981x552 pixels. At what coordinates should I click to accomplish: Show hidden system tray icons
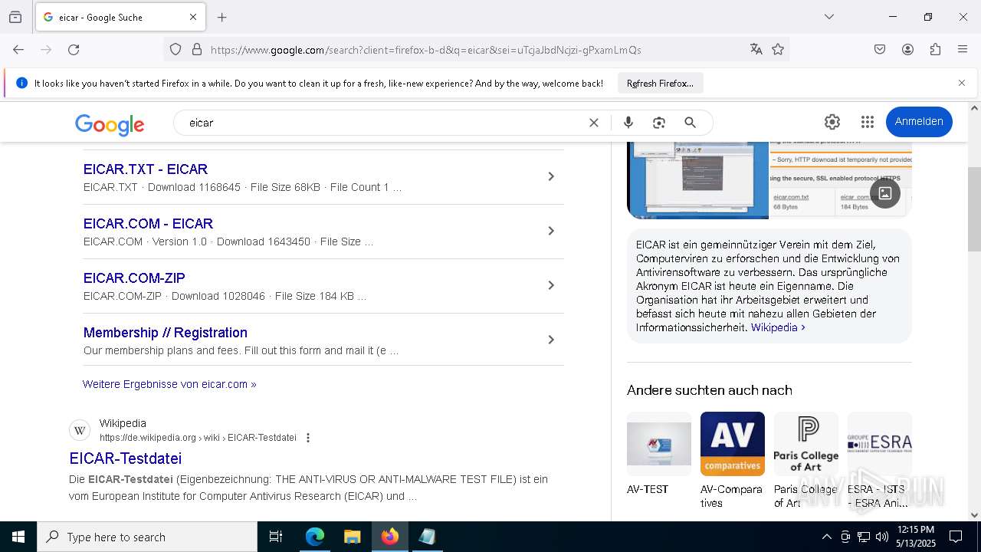[x=826, y=537]
